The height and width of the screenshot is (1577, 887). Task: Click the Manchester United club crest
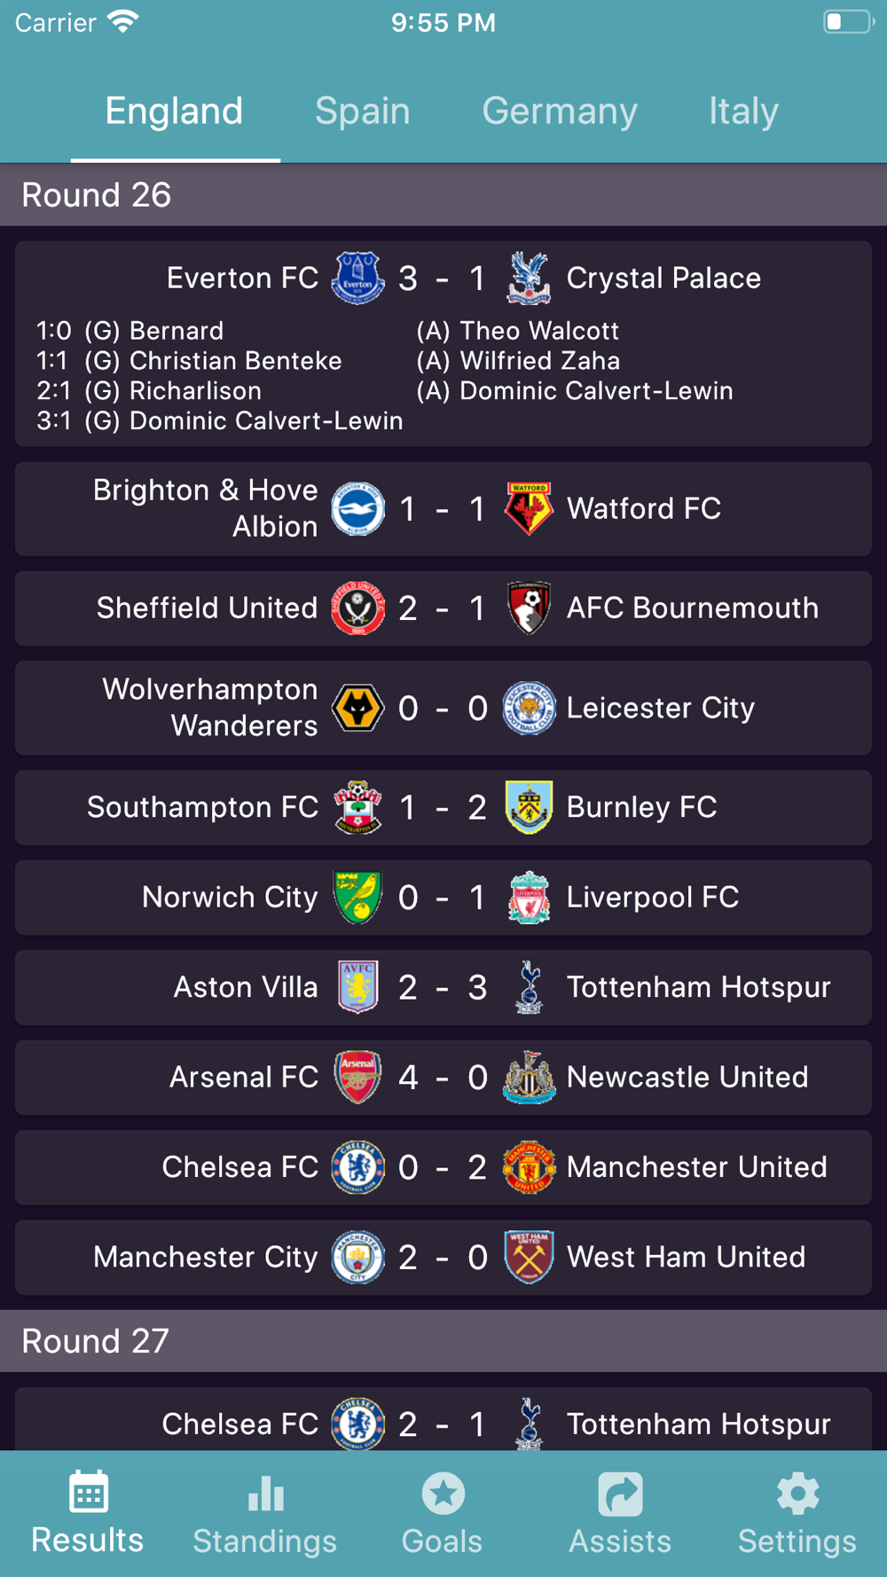coord(529,1167)
